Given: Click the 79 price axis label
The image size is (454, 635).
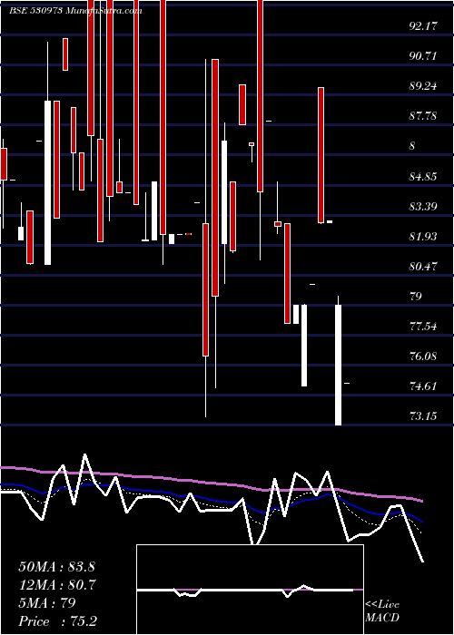Looking at the screenshot, I should [x=416, y=297].
